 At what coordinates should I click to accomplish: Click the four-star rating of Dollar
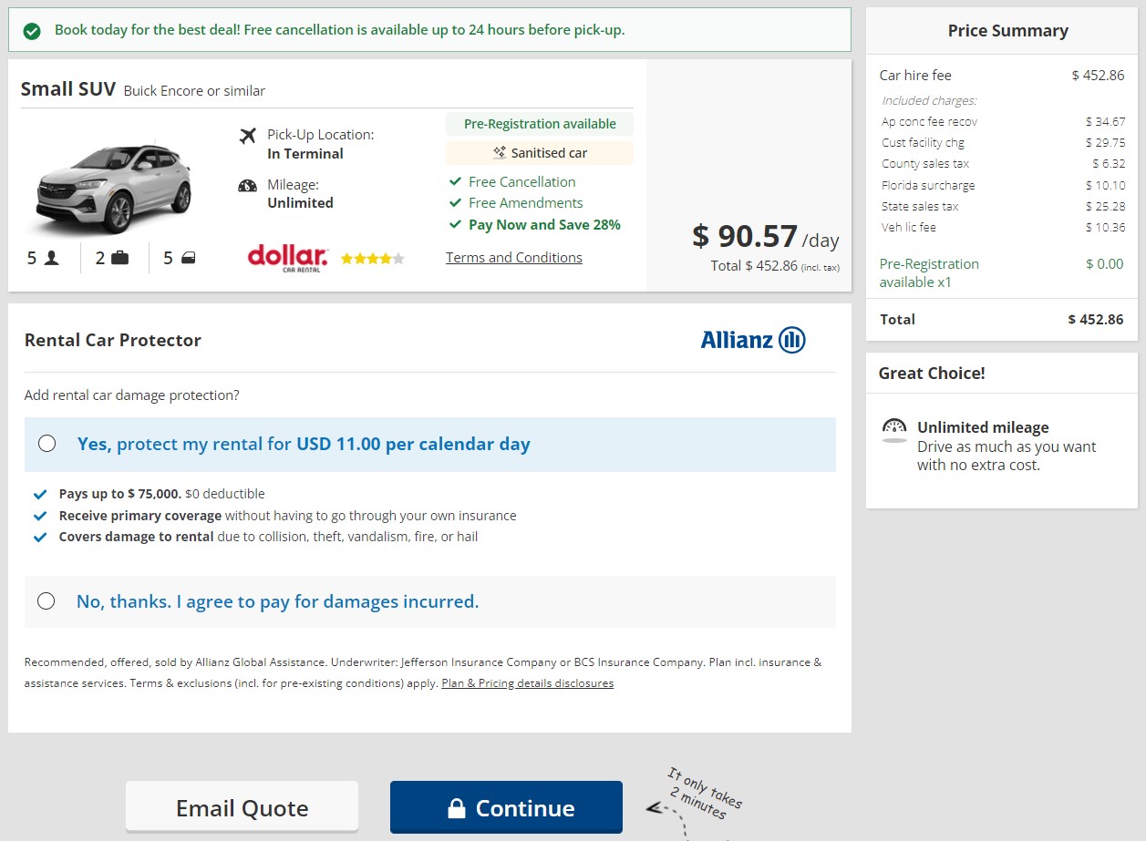372,259
